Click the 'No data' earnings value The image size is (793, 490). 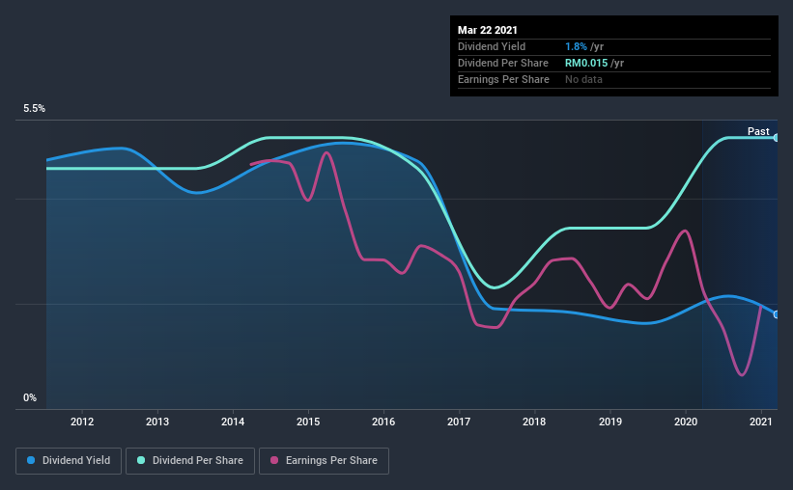[x=583, y=79]
